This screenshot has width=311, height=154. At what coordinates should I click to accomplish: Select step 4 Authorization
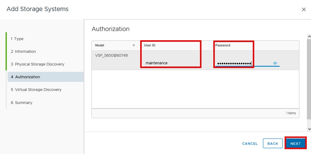(25, 77)
